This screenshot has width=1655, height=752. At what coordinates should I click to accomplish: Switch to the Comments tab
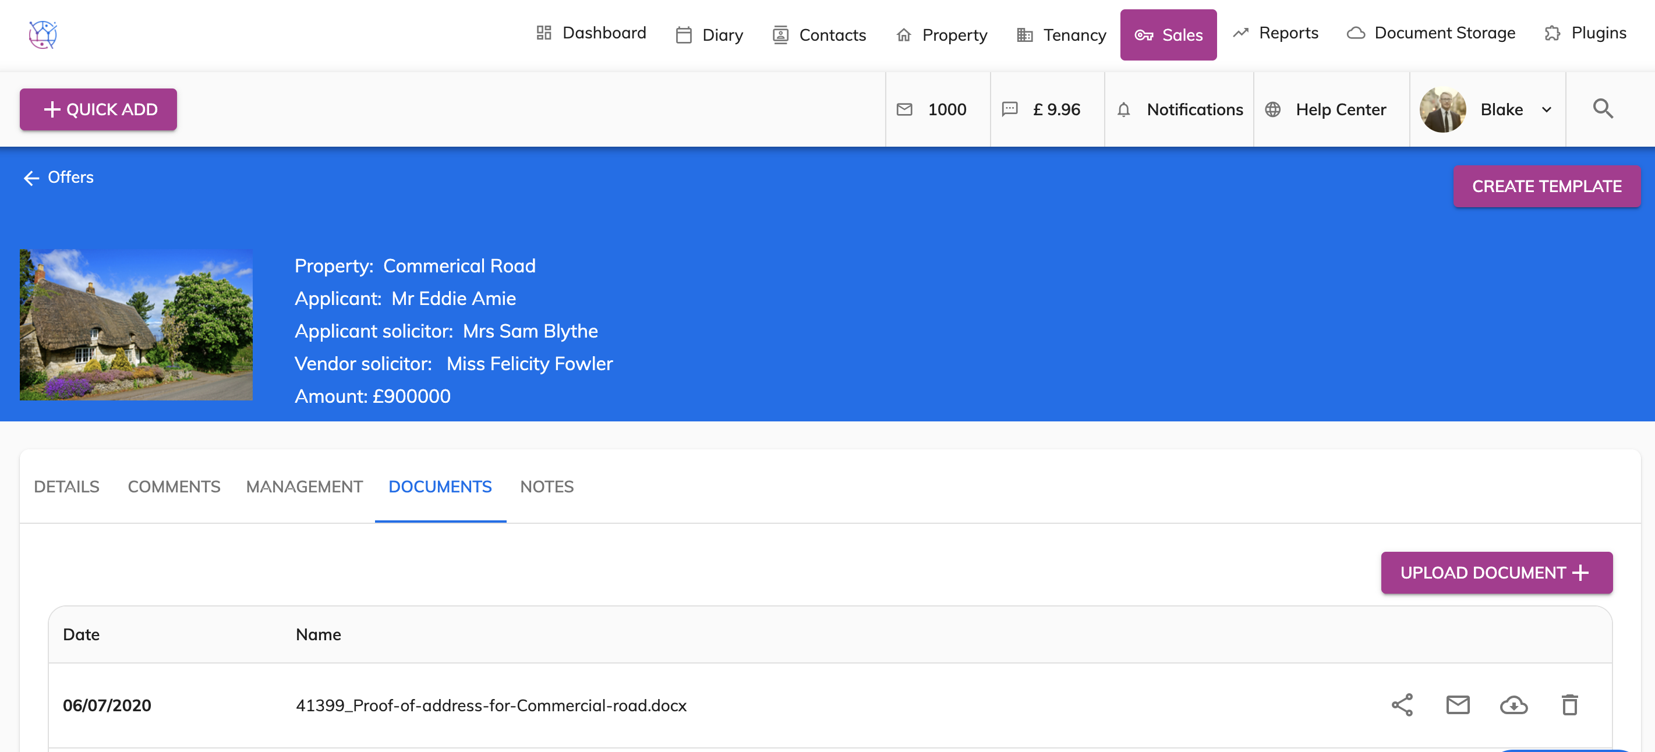point(174,486)
